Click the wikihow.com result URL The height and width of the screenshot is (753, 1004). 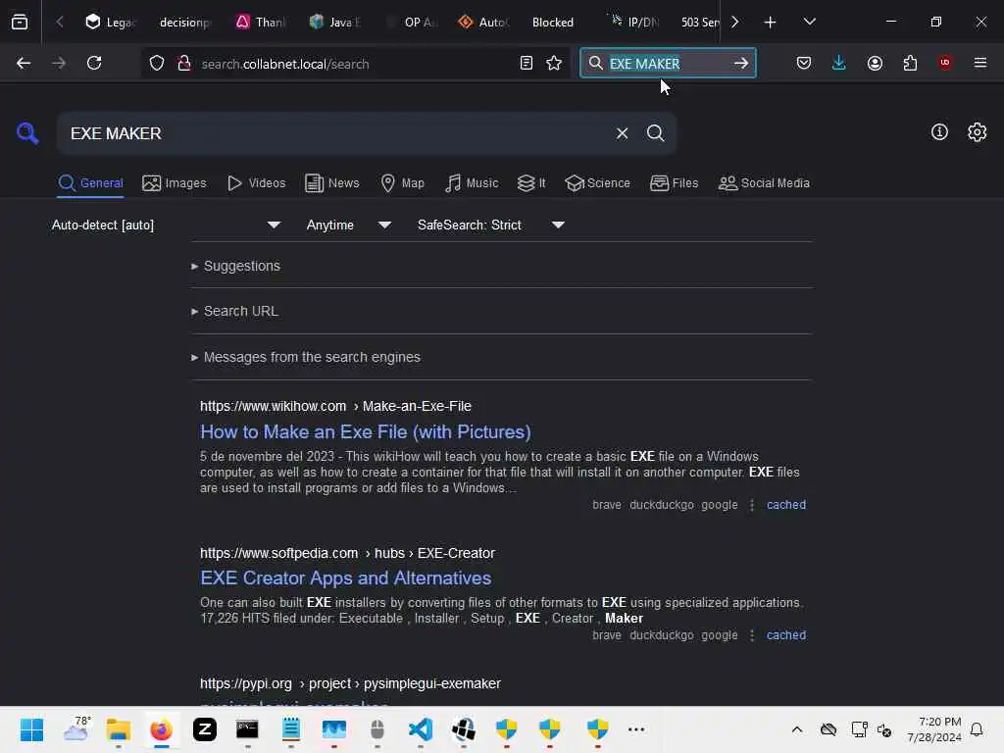pyautogui.click(x=335, y=407)
